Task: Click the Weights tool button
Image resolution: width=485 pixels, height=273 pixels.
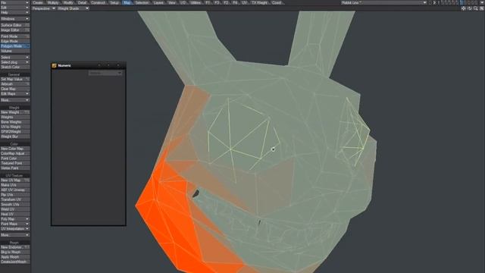Action: coord(15,117)
